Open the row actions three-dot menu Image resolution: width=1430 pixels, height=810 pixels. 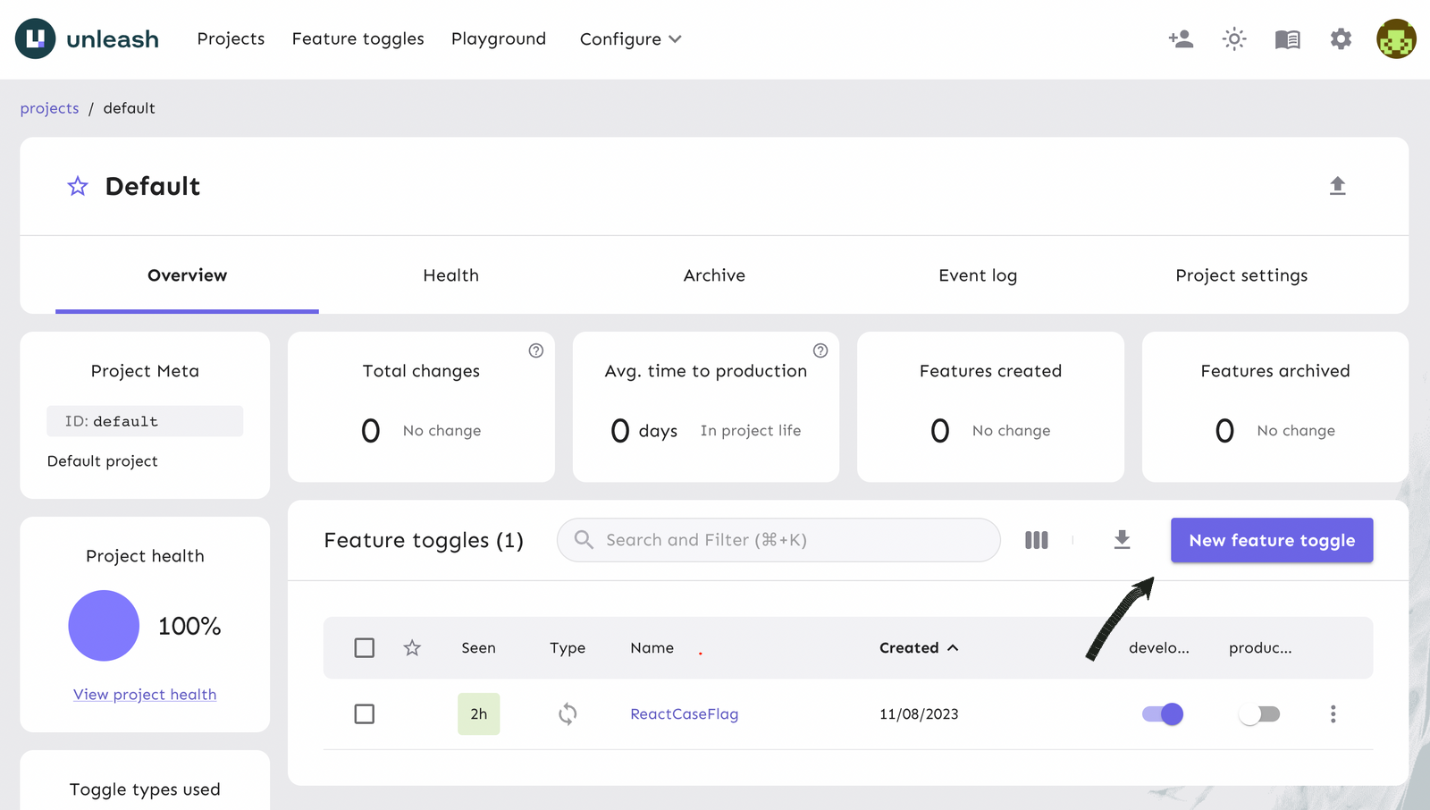(1333, 713)
